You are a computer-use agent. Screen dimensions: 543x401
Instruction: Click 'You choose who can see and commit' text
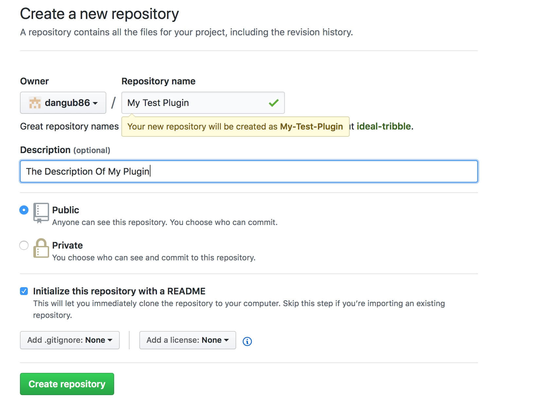point(154,258)
